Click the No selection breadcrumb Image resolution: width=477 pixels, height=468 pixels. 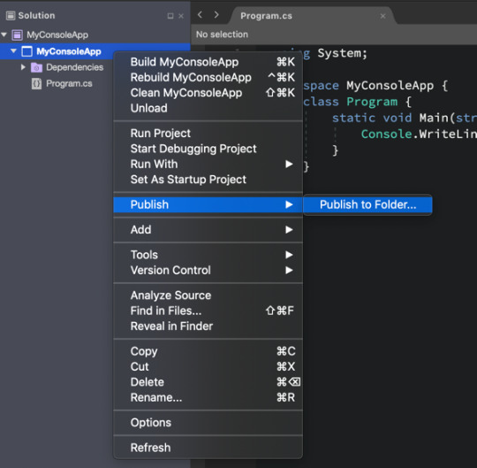(x=222, y=35)
